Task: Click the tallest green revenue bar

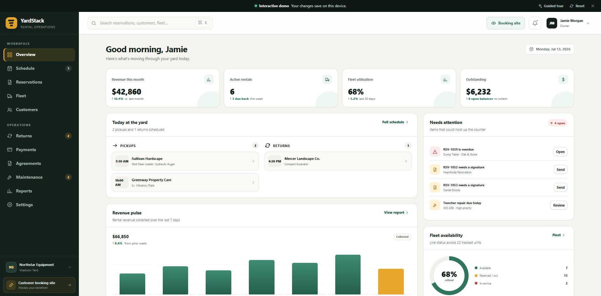Action: [x=348, y=275]
